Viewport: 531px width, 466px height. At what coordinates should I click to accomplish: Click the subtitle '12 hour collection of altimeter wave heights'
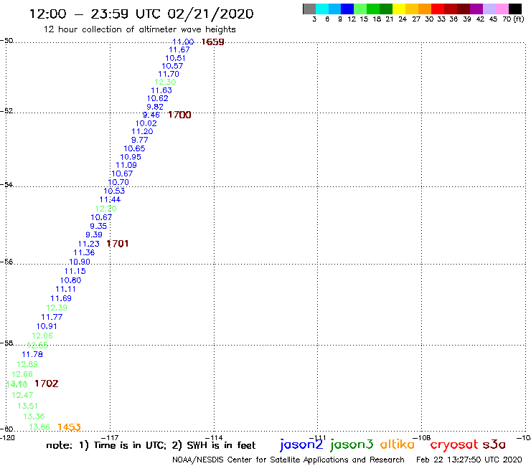coord(139,29)
